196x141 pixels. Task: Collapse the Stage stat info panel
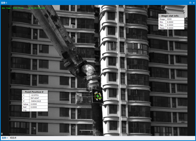[x=159, y=16]
